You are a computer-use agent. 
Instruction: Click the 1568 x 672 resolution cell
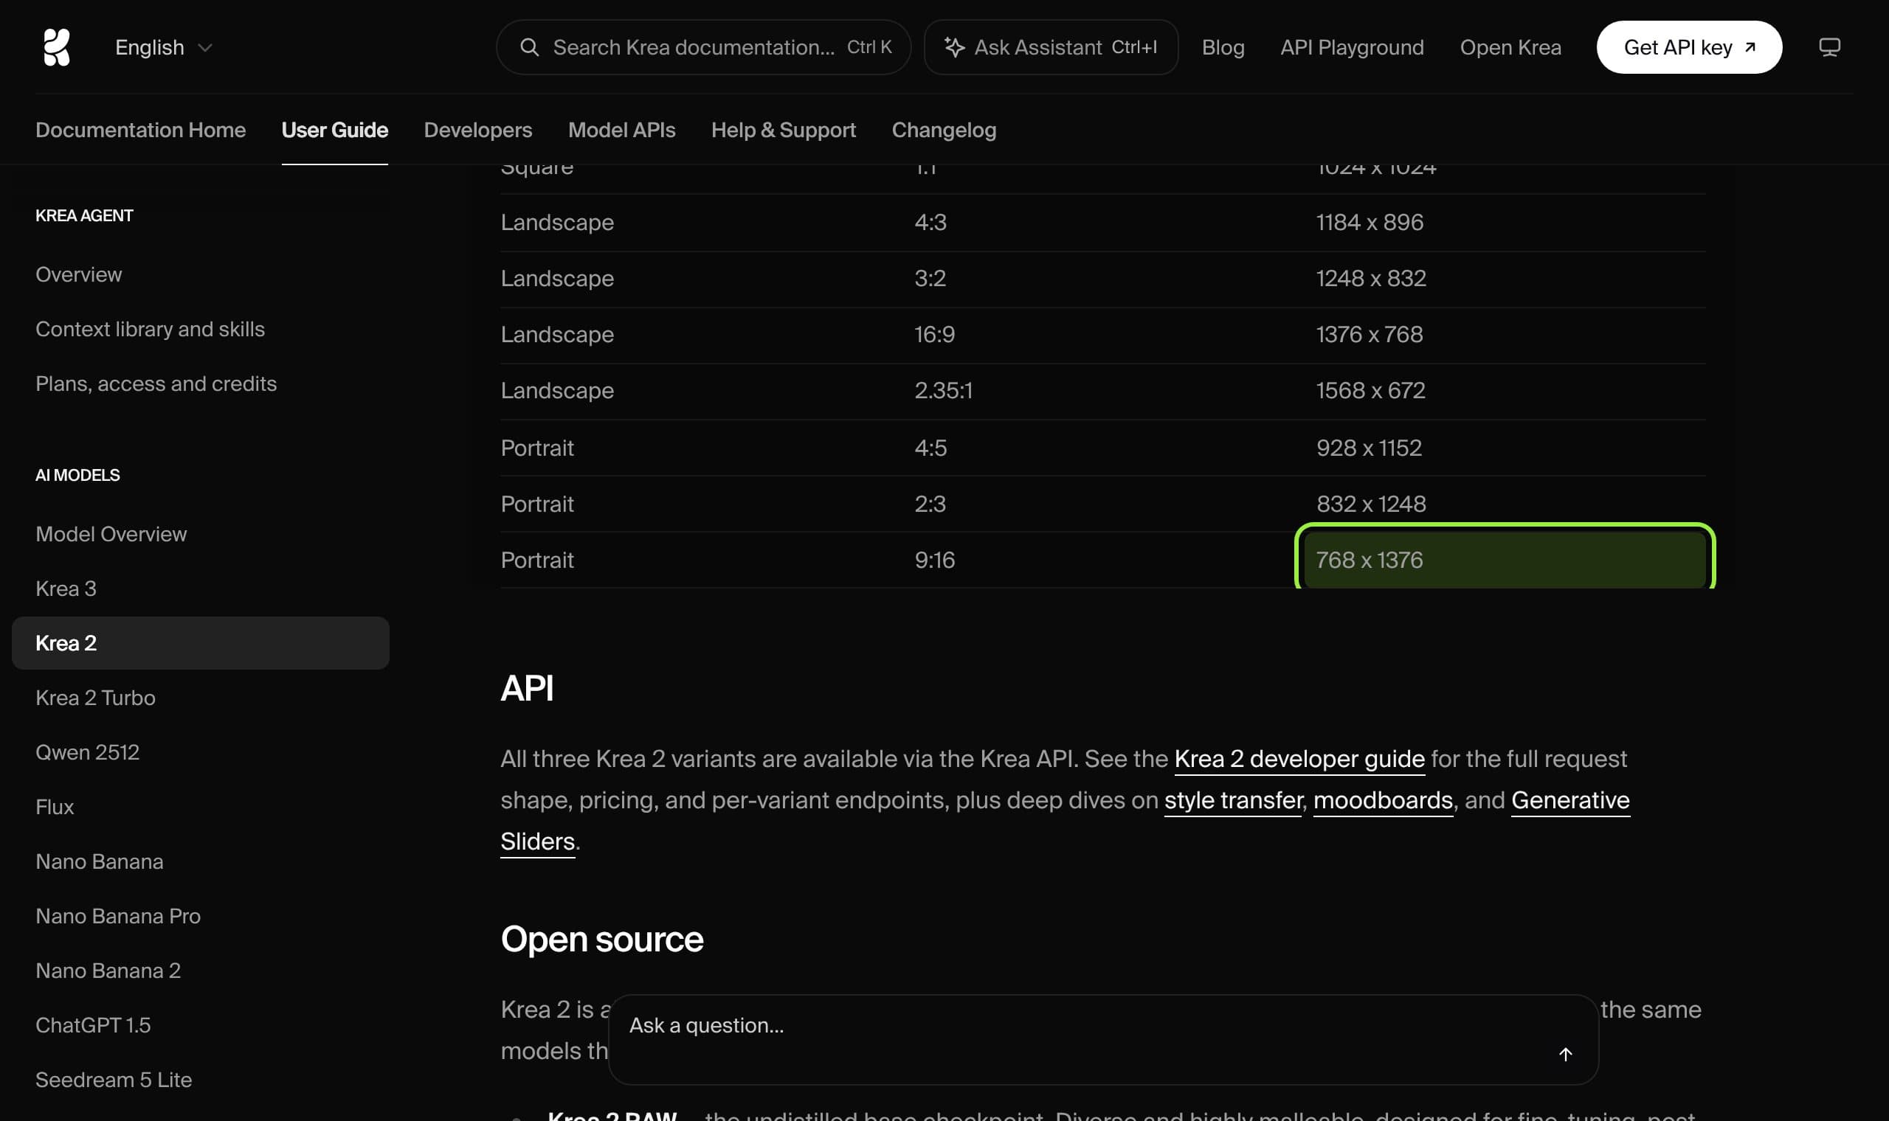[1371, 391]
